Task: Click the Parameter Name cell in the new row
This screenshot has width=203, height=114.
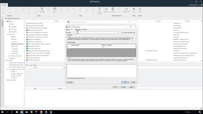Action: 86,47
